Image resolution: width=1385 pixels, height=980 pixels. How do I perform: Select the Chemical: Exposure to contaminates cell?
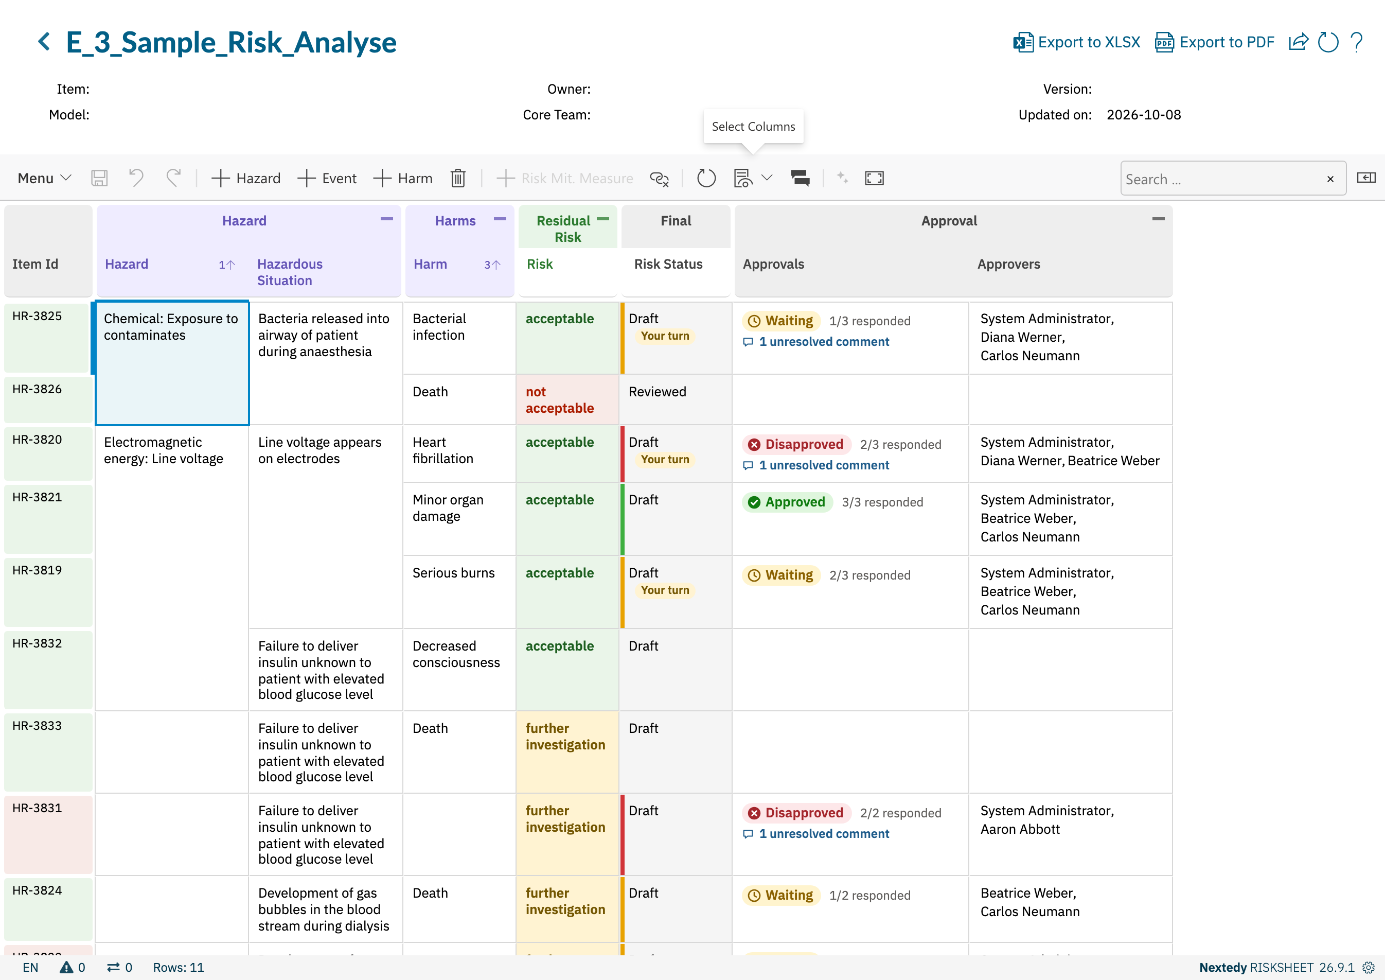point(172,363)
